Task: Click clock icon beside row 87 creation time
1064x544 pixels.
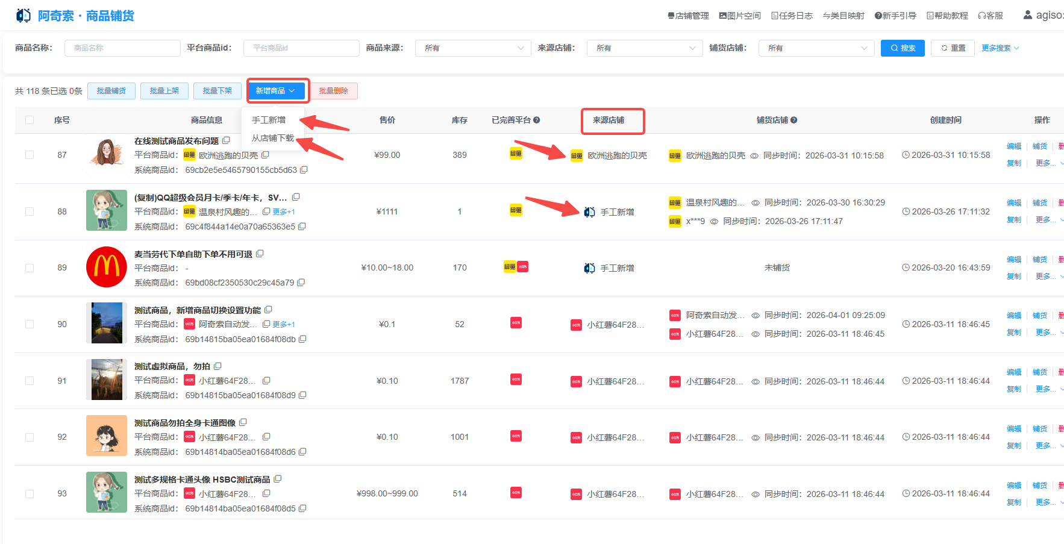Action: (x=906, y=155)
